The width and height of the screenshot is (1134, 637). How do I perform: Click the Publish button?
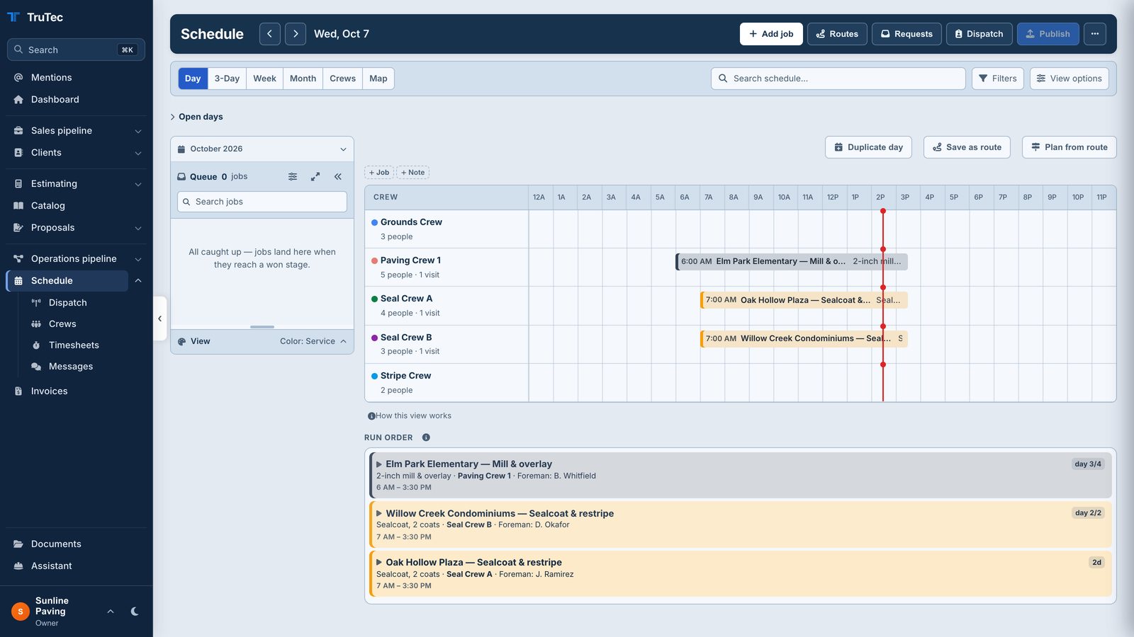[x=1048, y=34]
